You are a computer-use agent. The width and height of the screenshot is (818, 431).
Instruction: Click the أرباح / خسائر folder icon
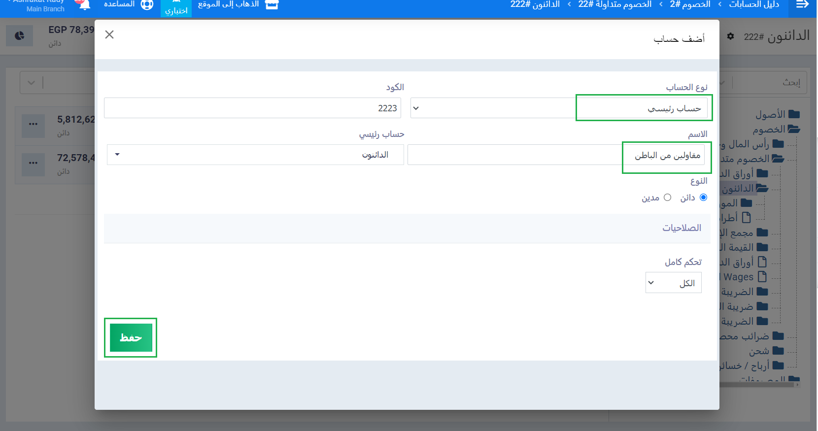[x=779, y=365]
